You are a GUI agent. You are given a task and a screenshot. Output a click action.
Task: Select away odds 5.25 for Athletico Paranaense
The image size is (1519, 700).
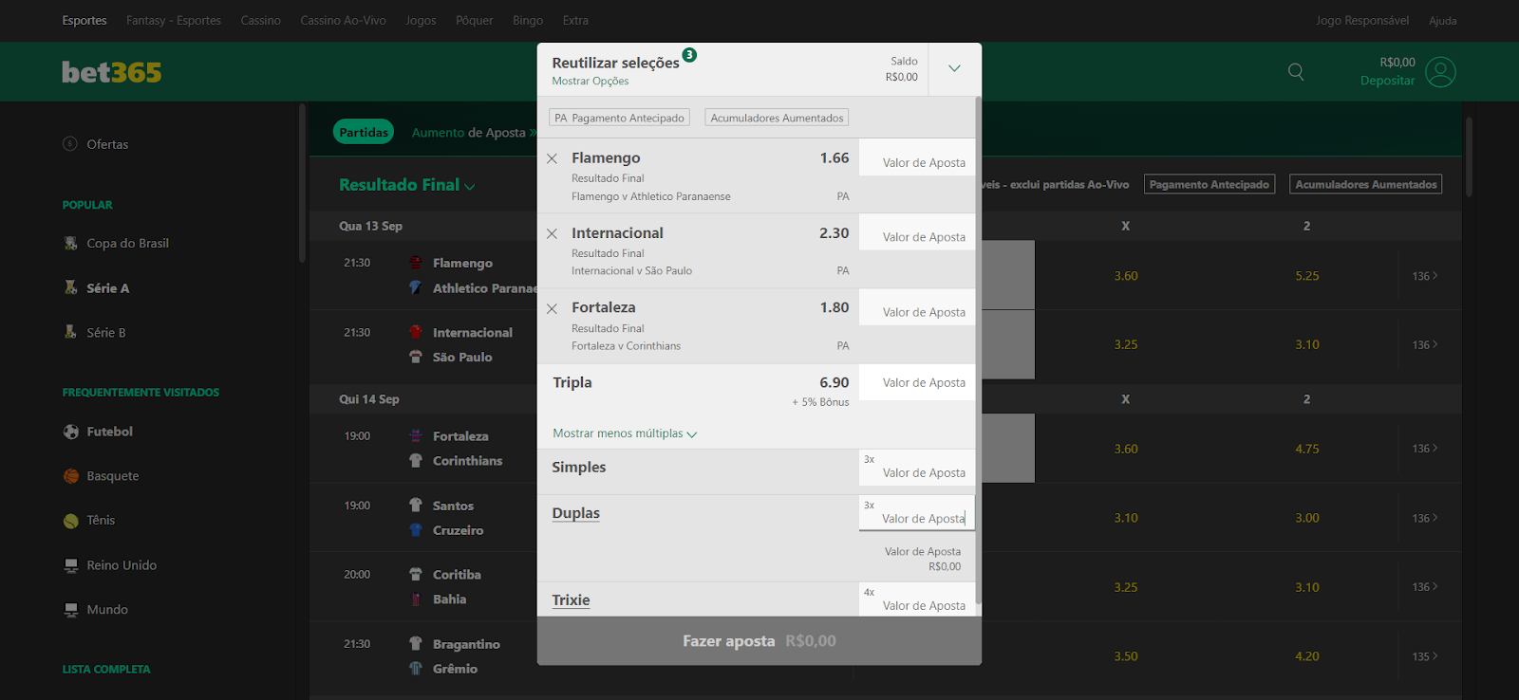coord(1307,276)
